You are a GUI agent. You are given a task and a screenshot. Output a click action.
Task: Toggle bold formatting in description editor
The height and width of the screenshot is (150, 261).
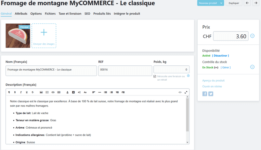15,92
